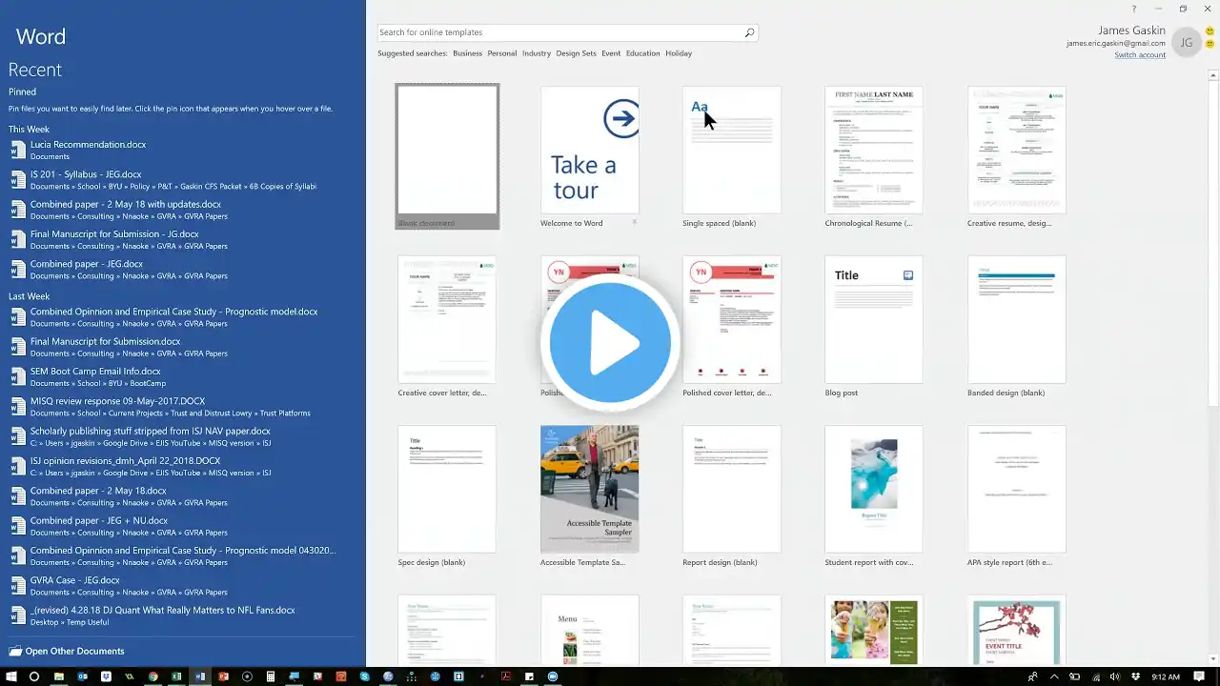The height and width of the screenshot is (686, 1220).
Task: Click the Word icon beside Lucia Recommendation.docx
Action: [x=17, y=151]
